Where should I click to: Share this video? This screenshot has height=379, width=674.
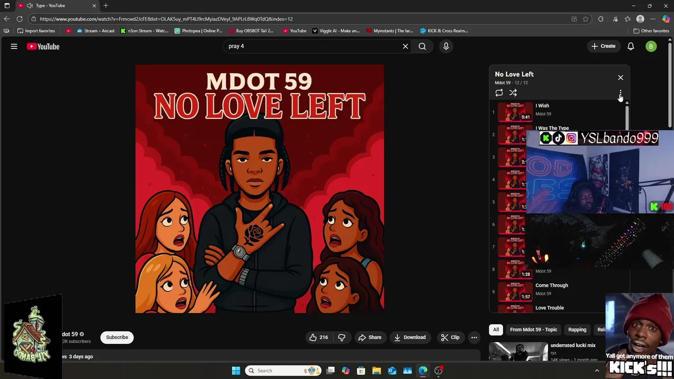[370, 337]
